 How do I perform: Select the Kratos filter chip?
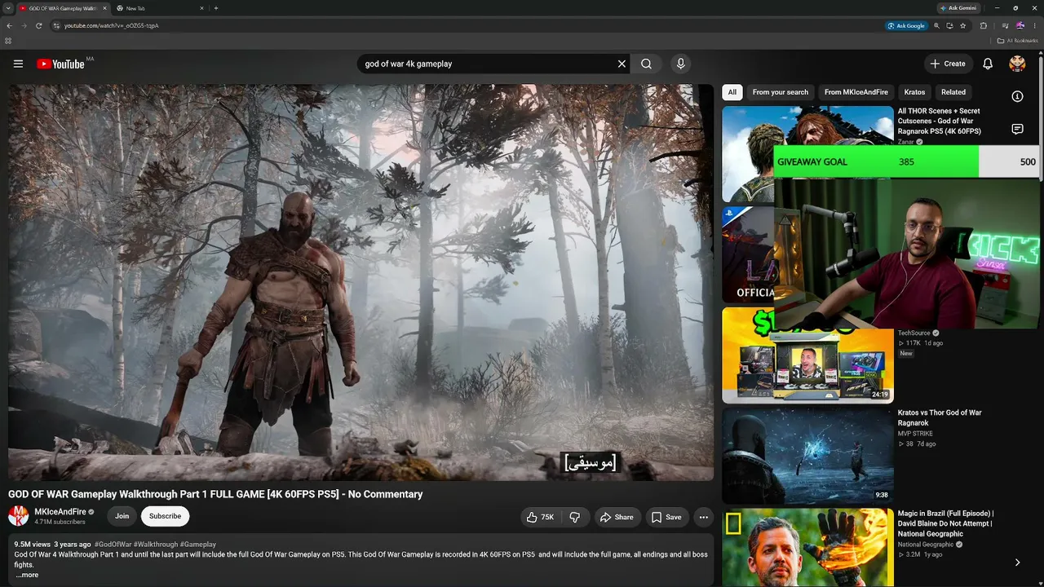[915, 92]
